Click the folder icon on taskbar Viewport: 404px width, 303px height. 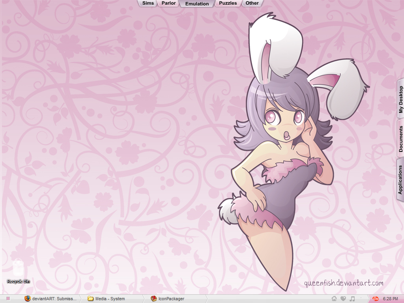(90, 298)
